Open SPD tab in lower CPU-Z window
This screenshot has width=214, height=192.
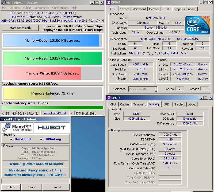[x=166, y=104]
